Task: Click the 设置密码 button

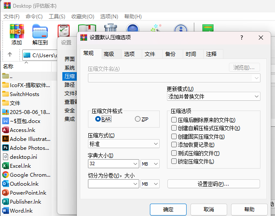Action: [x=214, y=184]
